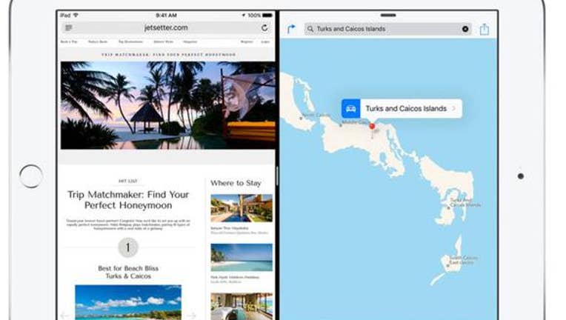
Task: Expand Turks and Caicos Islands callout chevron
Action: (x=453, y=109)
